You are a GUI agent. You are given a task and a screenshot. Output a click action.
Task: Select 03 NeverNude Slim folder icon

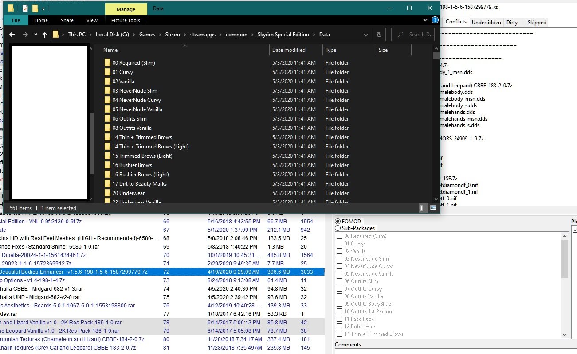point(107,91)
